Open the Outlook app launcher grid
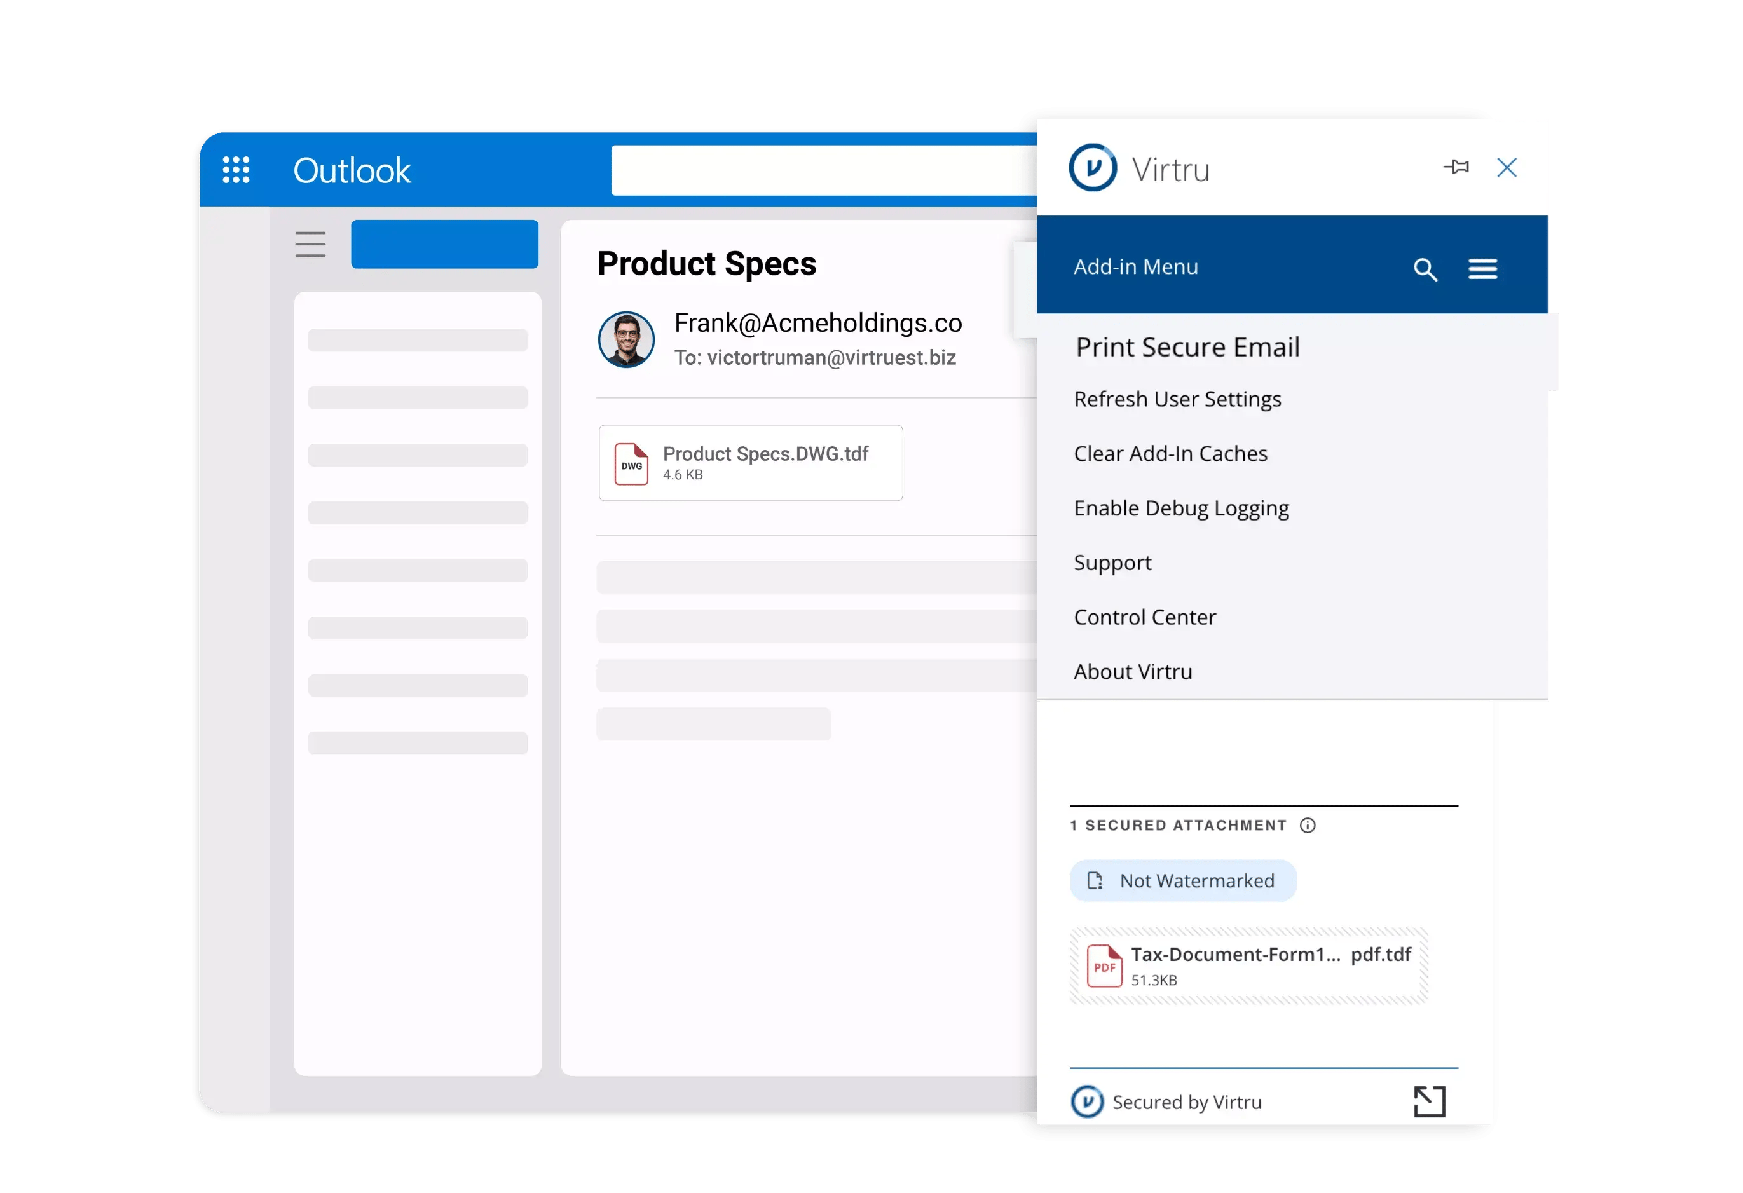 coord(236,170)
